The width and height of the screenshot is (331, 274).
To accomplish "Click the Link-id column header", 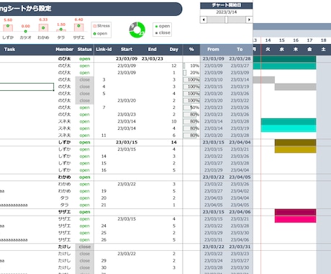I will 104,49.
